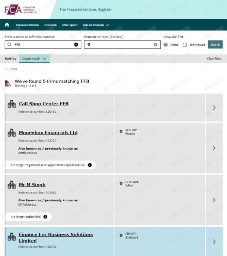Image resolution: width=227 pixels, height=256 pixels.
Task: Click the FCA logo
Action: [20, 10]
